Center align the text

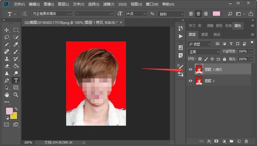(x=198, y=14)
